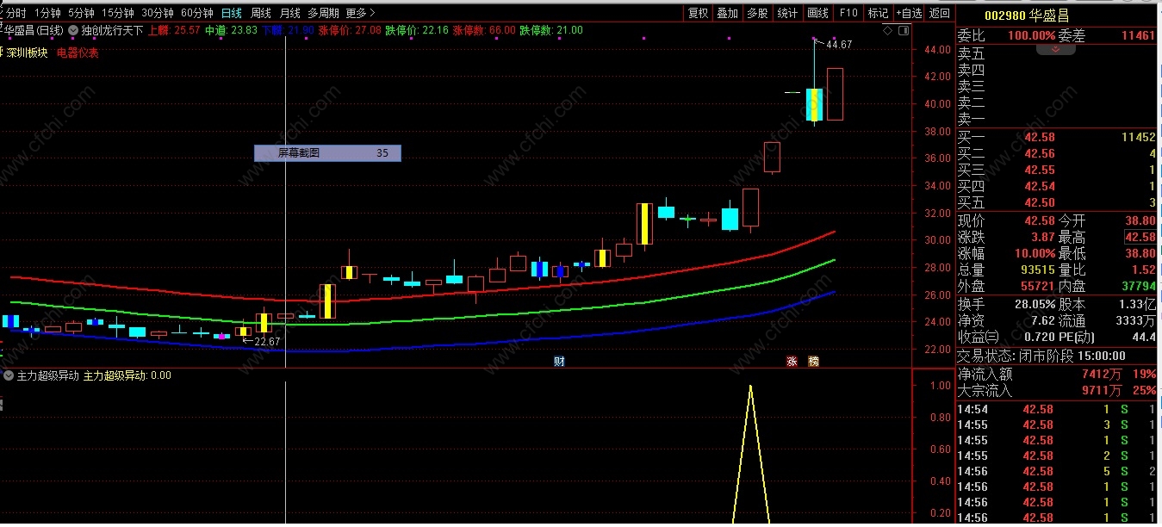Expand the 主力超级异动 indicator dropdown arrow
Viewport: 1162px width, 527px height.
click(x=9, y=375)
